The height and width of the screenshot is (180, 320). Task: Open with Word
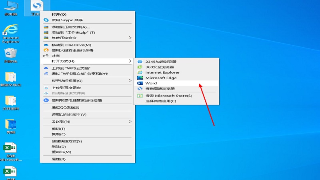[176, 83]
